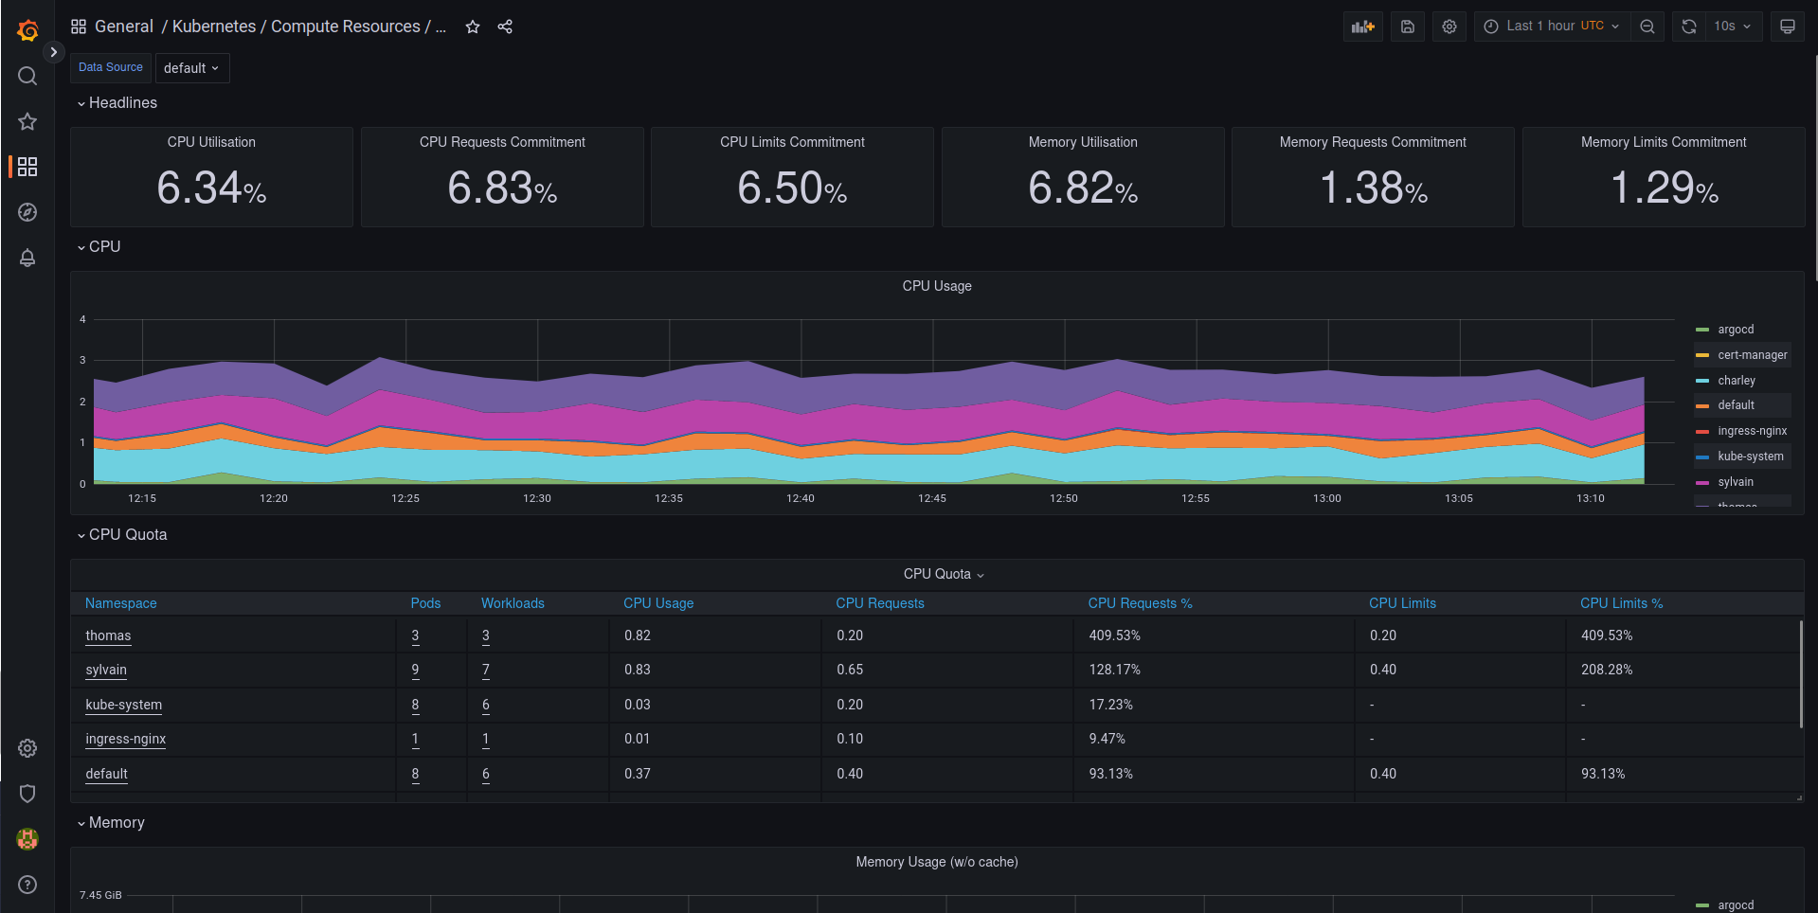Screen dimensions: 1818x913
Task: Star this dashboard as favorite
Action: coord(473,27)
